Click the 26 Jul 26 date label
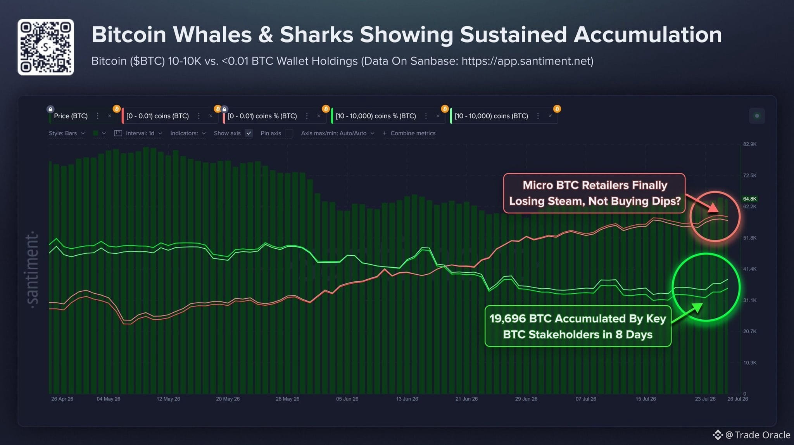794x445 pixels. [737, 399]
